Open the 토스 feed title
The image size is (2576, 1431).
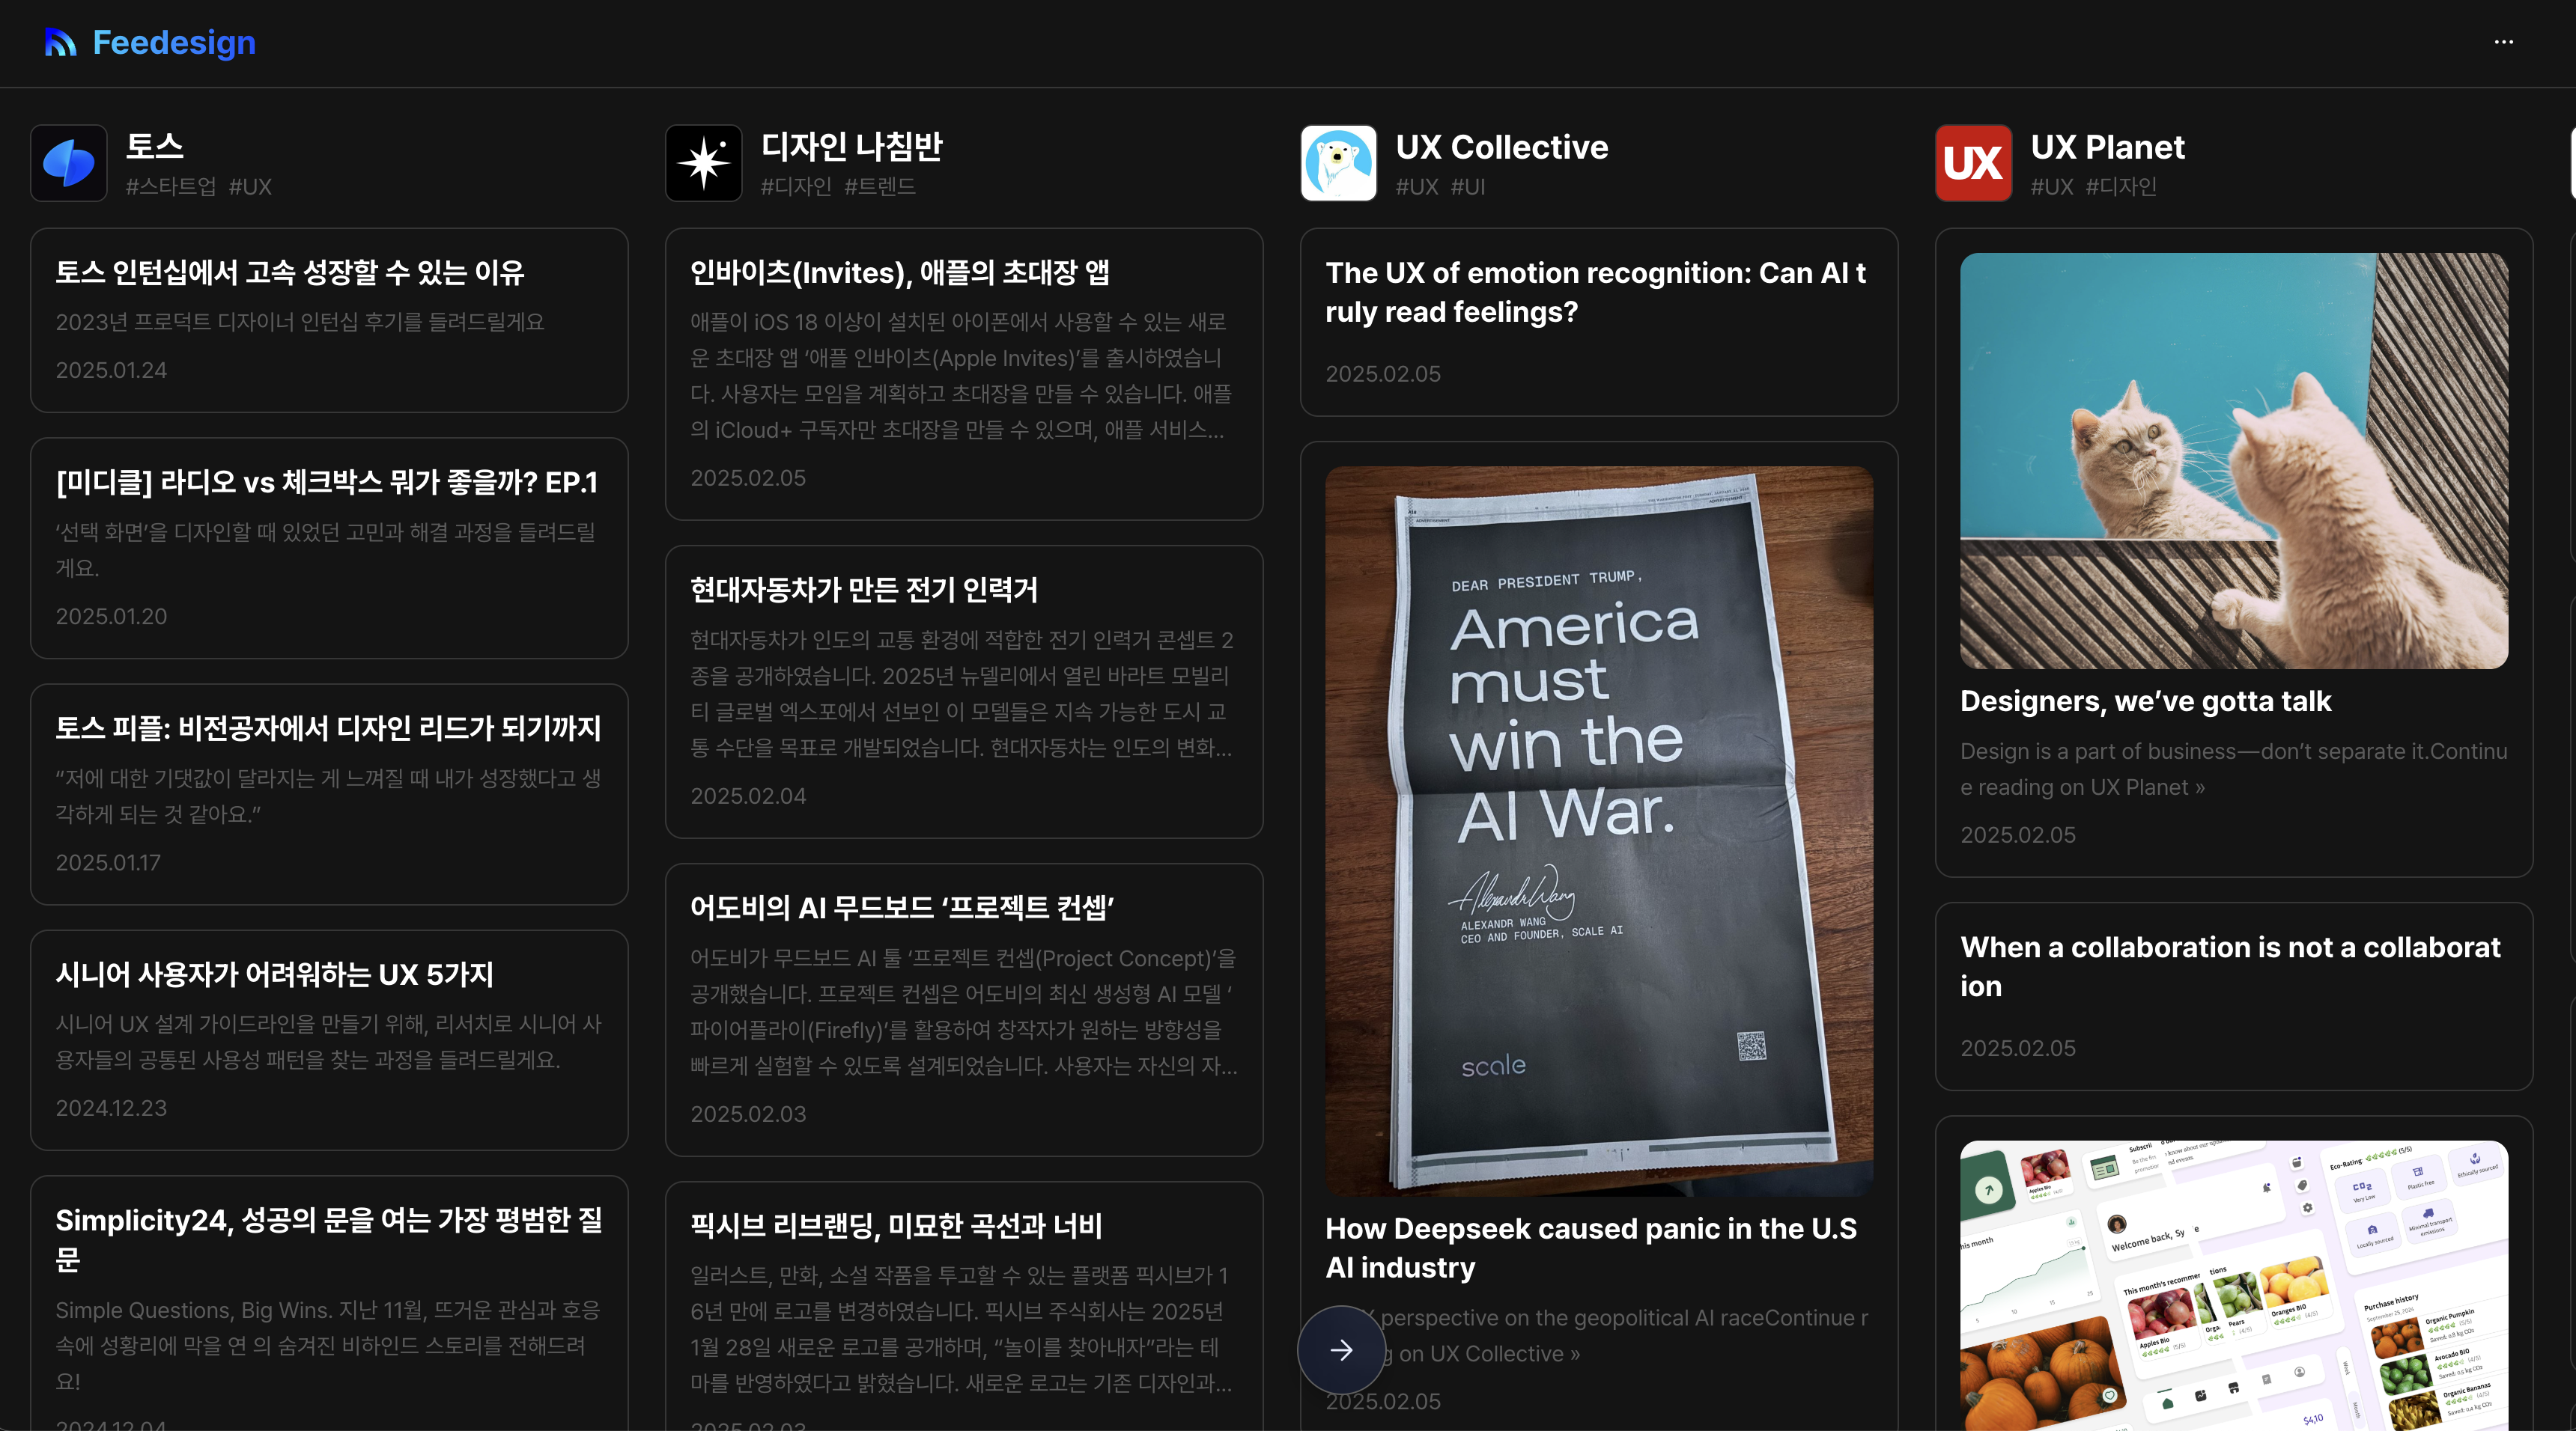154,146
